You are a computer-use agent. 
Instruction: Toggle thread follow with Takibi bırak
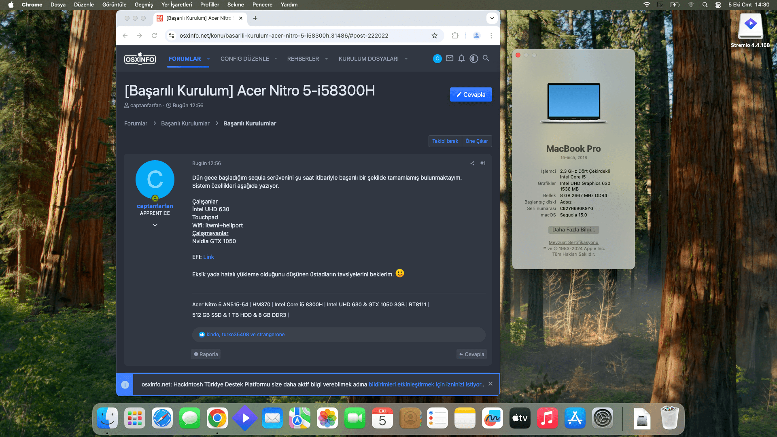click(x=445, y=141)
